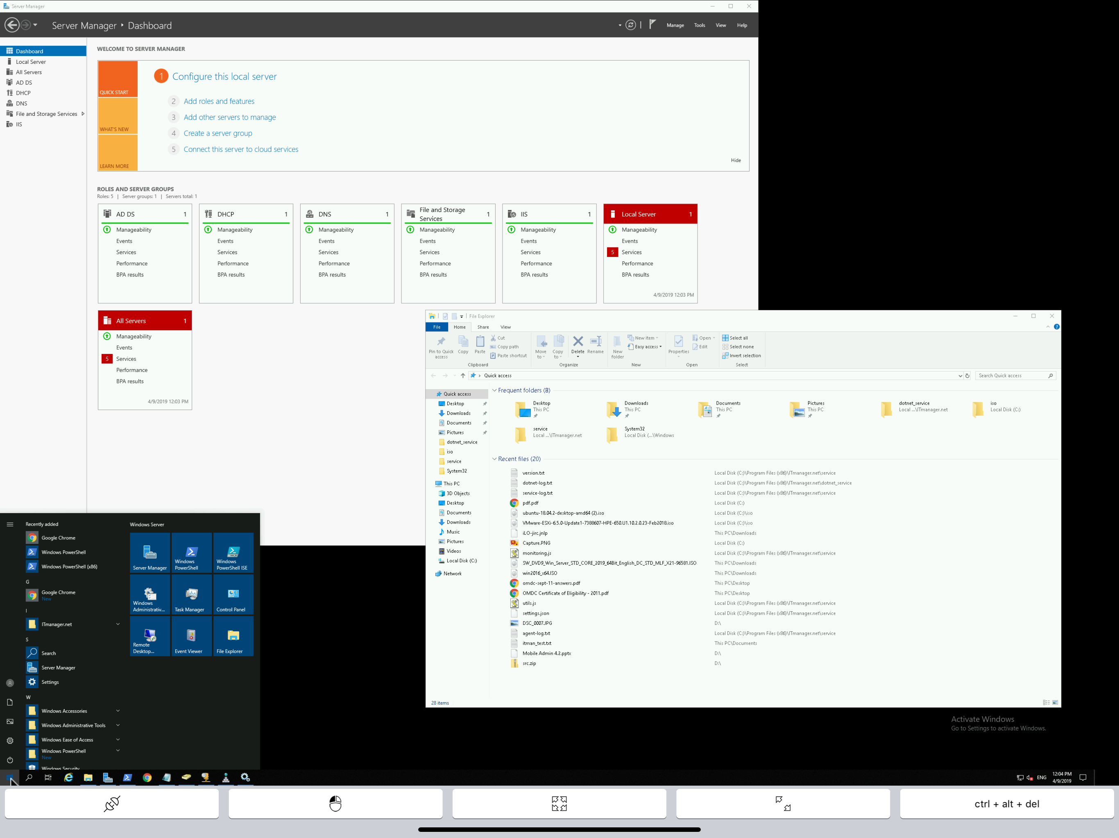Click the taskbar search magnifier icon
Screen dimensions: 1119x838
(29, 777)
